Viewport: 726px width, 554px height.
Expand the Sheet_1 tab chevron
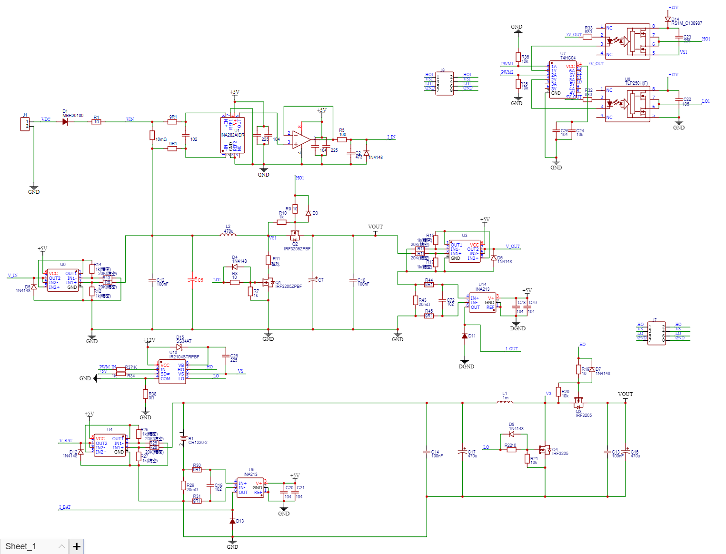(62, 546)
